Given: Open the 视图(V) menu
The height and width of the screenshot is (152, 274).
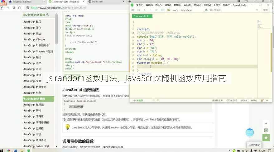Looking at the screenshot, I should click(x=207, y=5).
